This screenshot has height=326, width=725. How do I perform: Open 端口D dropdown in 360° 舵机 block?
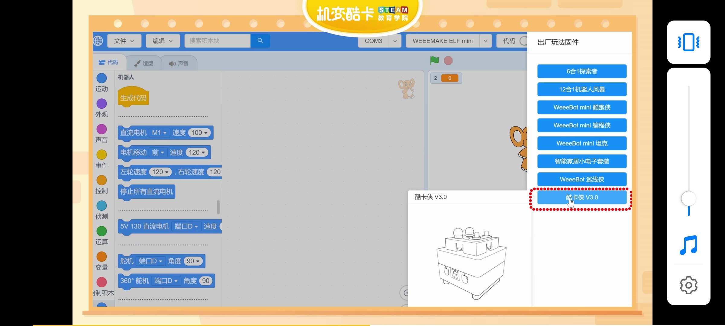point(166,281)
